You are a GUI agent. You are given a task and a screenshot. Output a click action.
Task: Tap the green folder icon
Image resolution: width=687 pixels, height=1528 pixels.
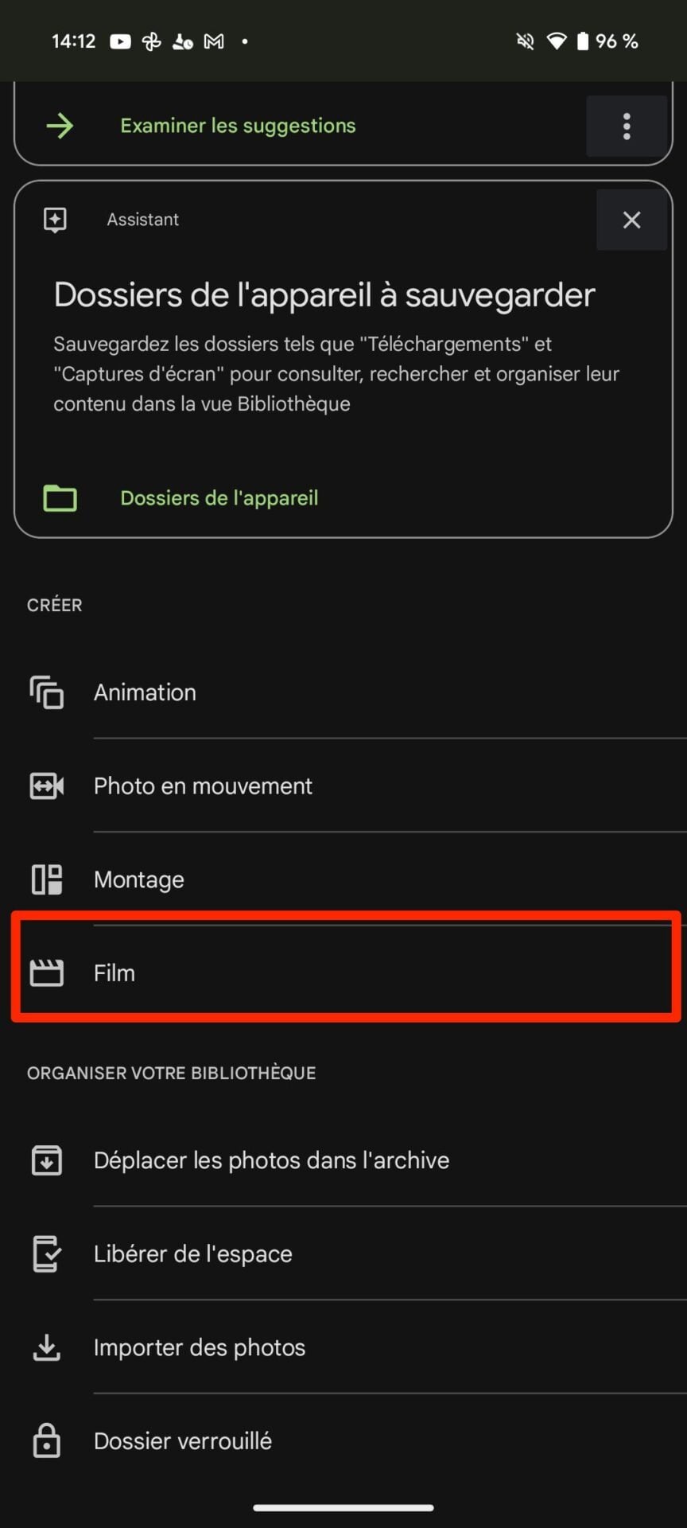(60, 498)
